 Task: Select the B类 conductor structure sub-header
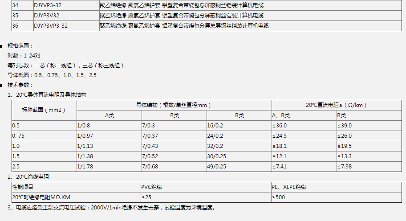click(174, 115)
